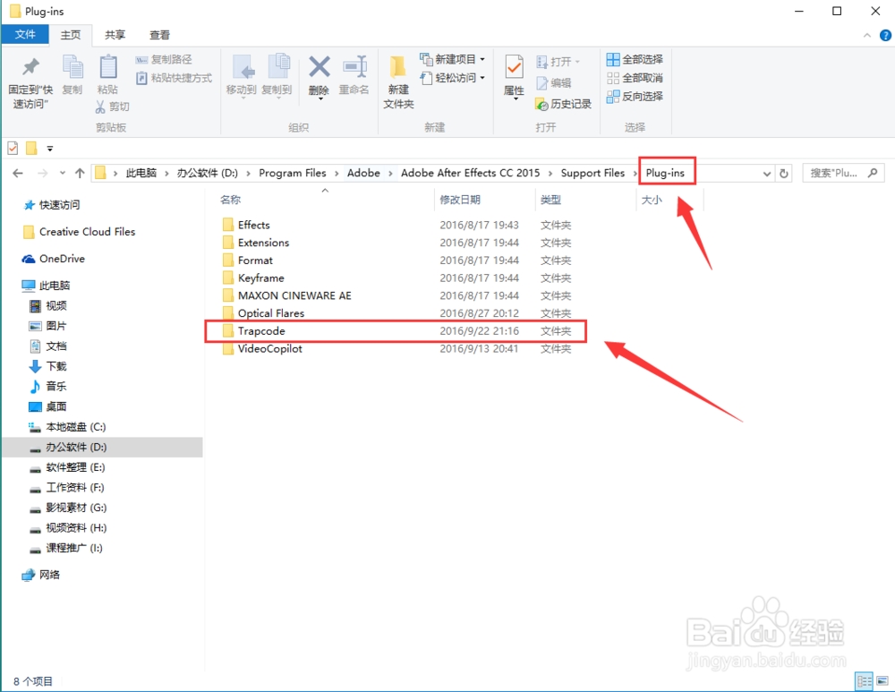This screenshot has height=692, width=895.
Task: Click the Rename icon
Action: [354, 67]
